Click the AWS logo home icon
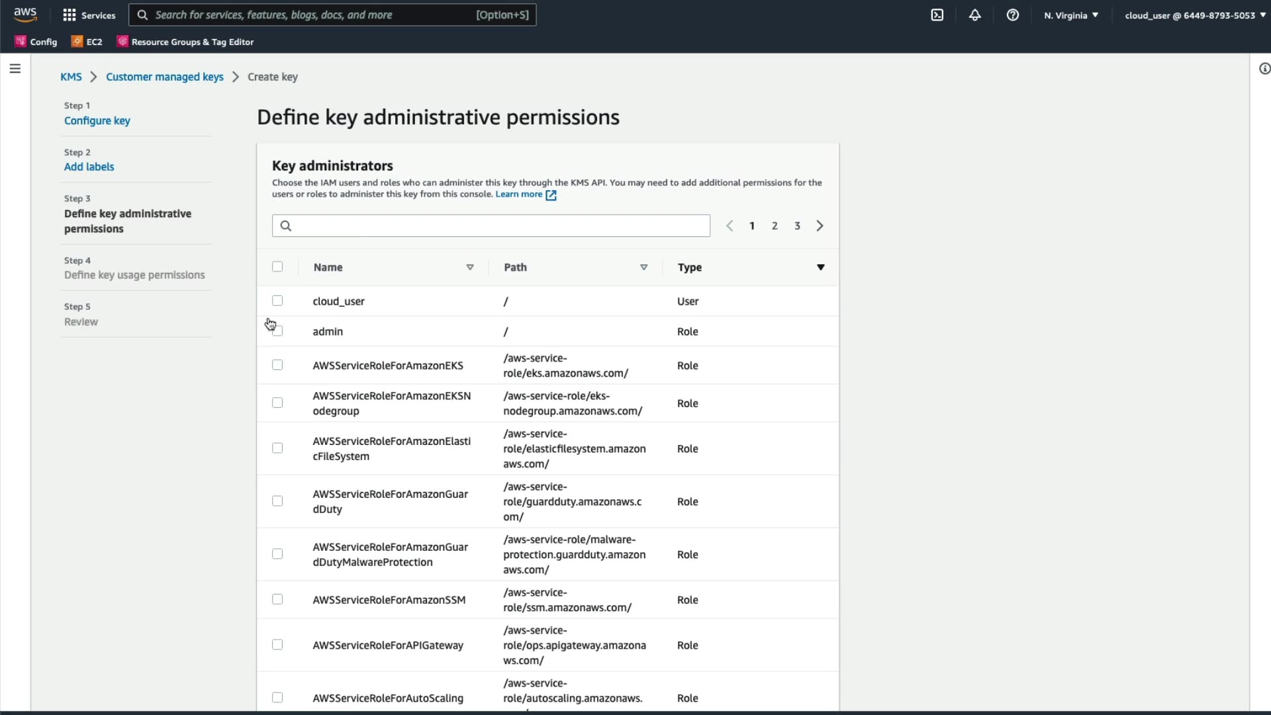 pos(25,15)
